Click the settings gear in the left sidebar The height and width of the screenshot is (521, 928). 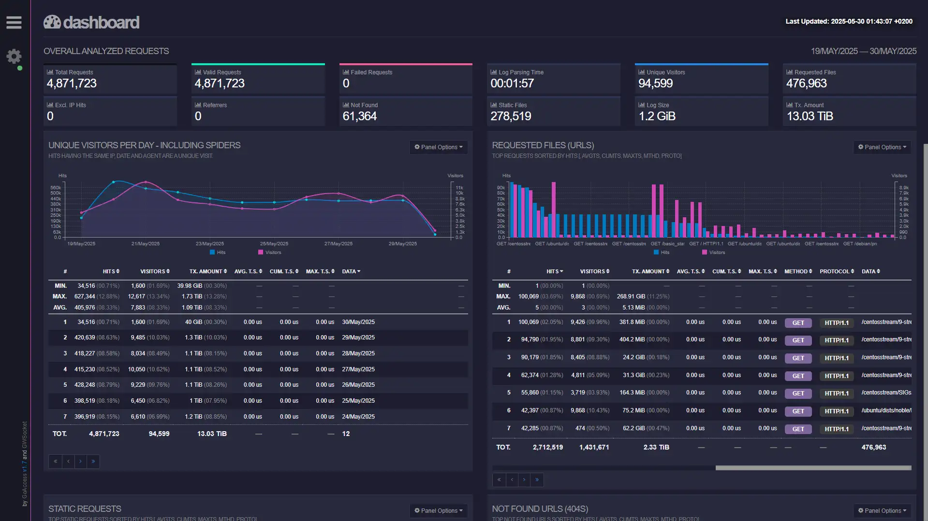tap(14, 57)
